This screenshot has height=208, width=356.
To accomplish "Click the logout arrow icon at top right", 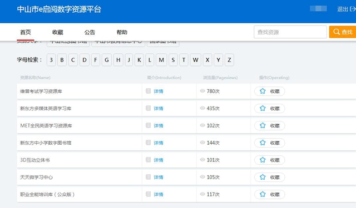I will pos(353,9).
